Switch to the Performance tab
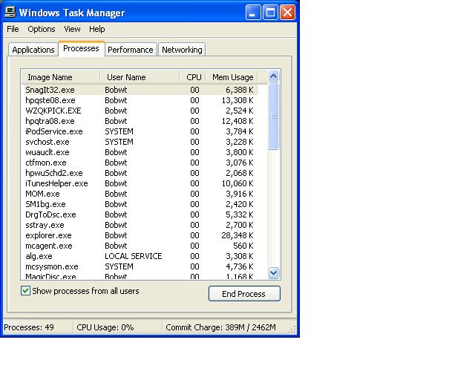475x380 pixels. coord(131,50)
